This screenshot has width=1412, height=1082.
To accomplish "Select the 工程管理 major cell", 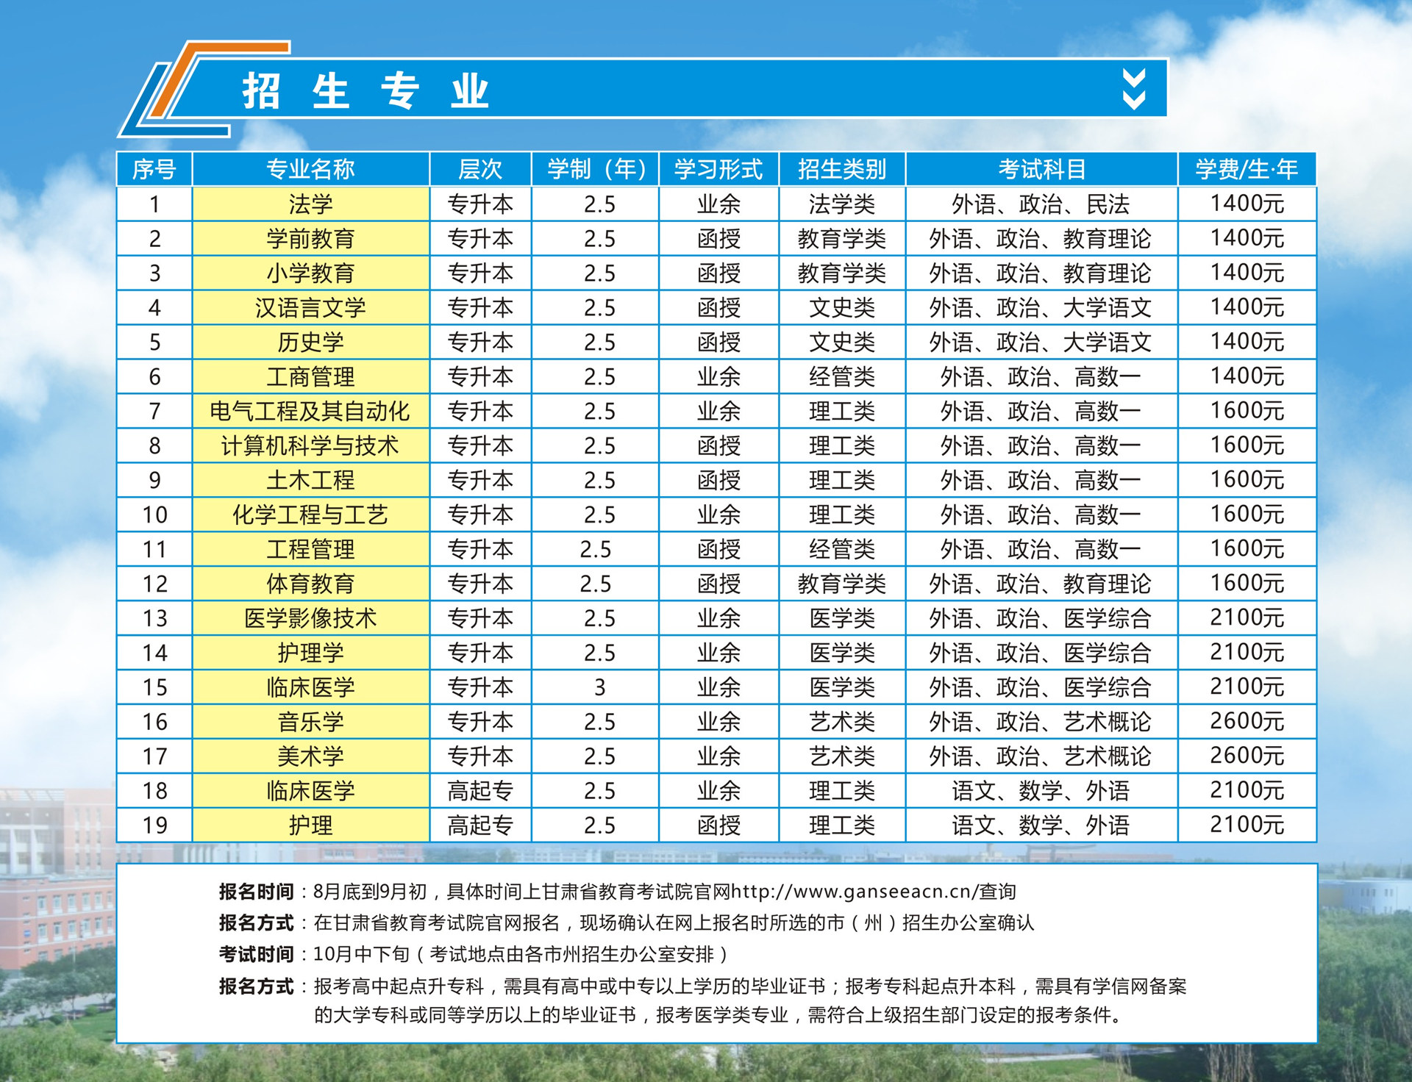I will coord(310,550).
